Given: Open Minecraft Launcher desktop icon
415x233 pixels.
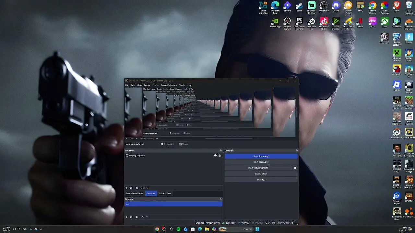Looking at the screenshot, I should [x=397, y=55].
